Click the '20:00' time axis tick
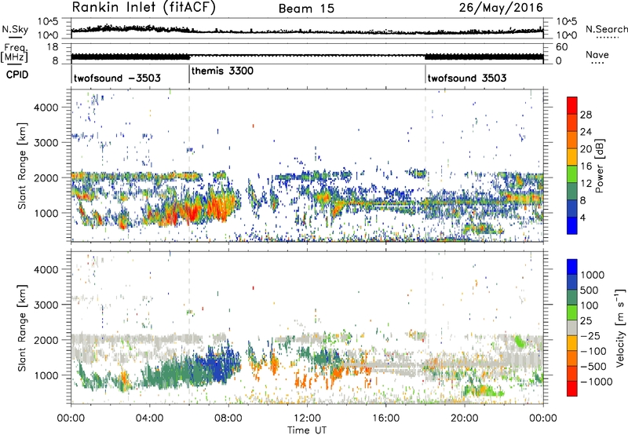628x435 pixels. point(464,419)
